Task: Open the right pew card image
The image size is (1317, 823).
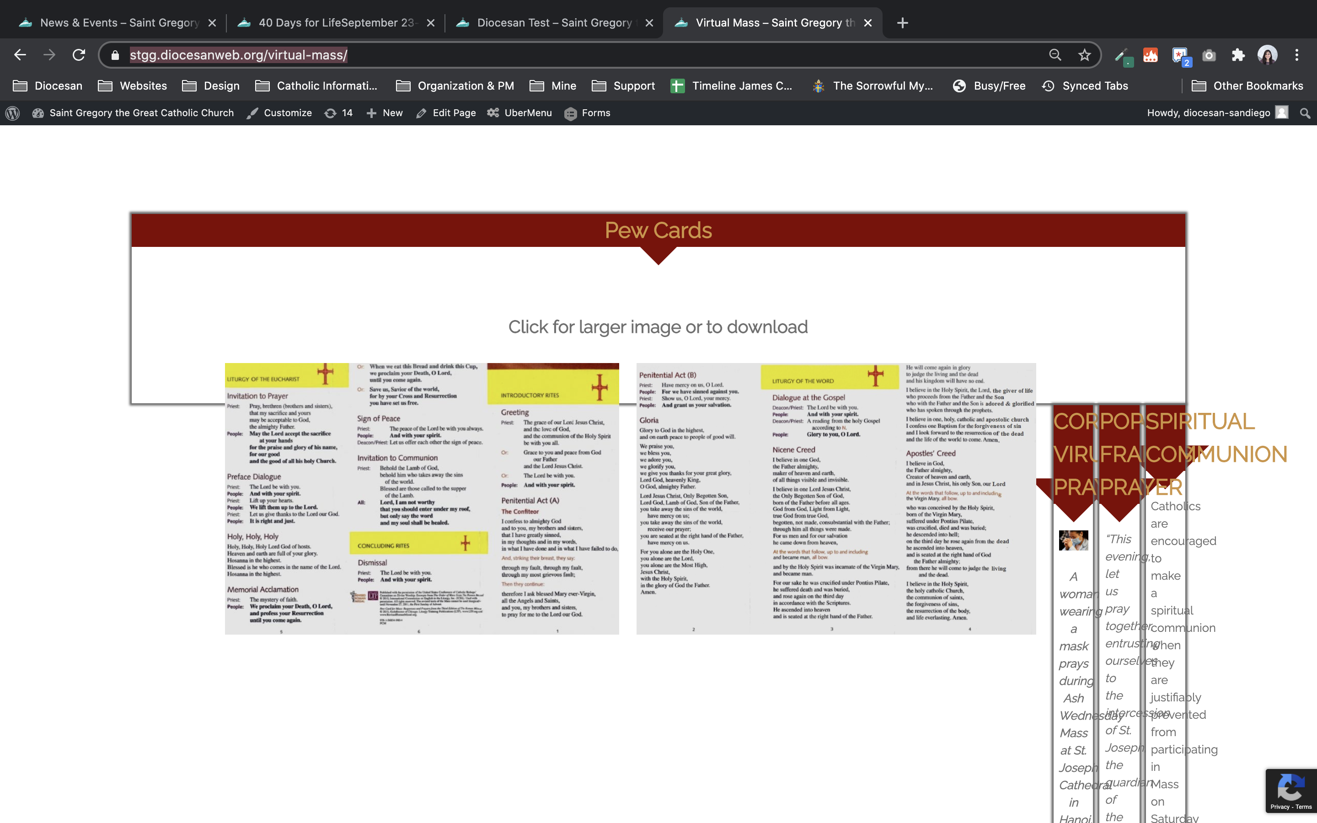Action: (x=836, y=498)
